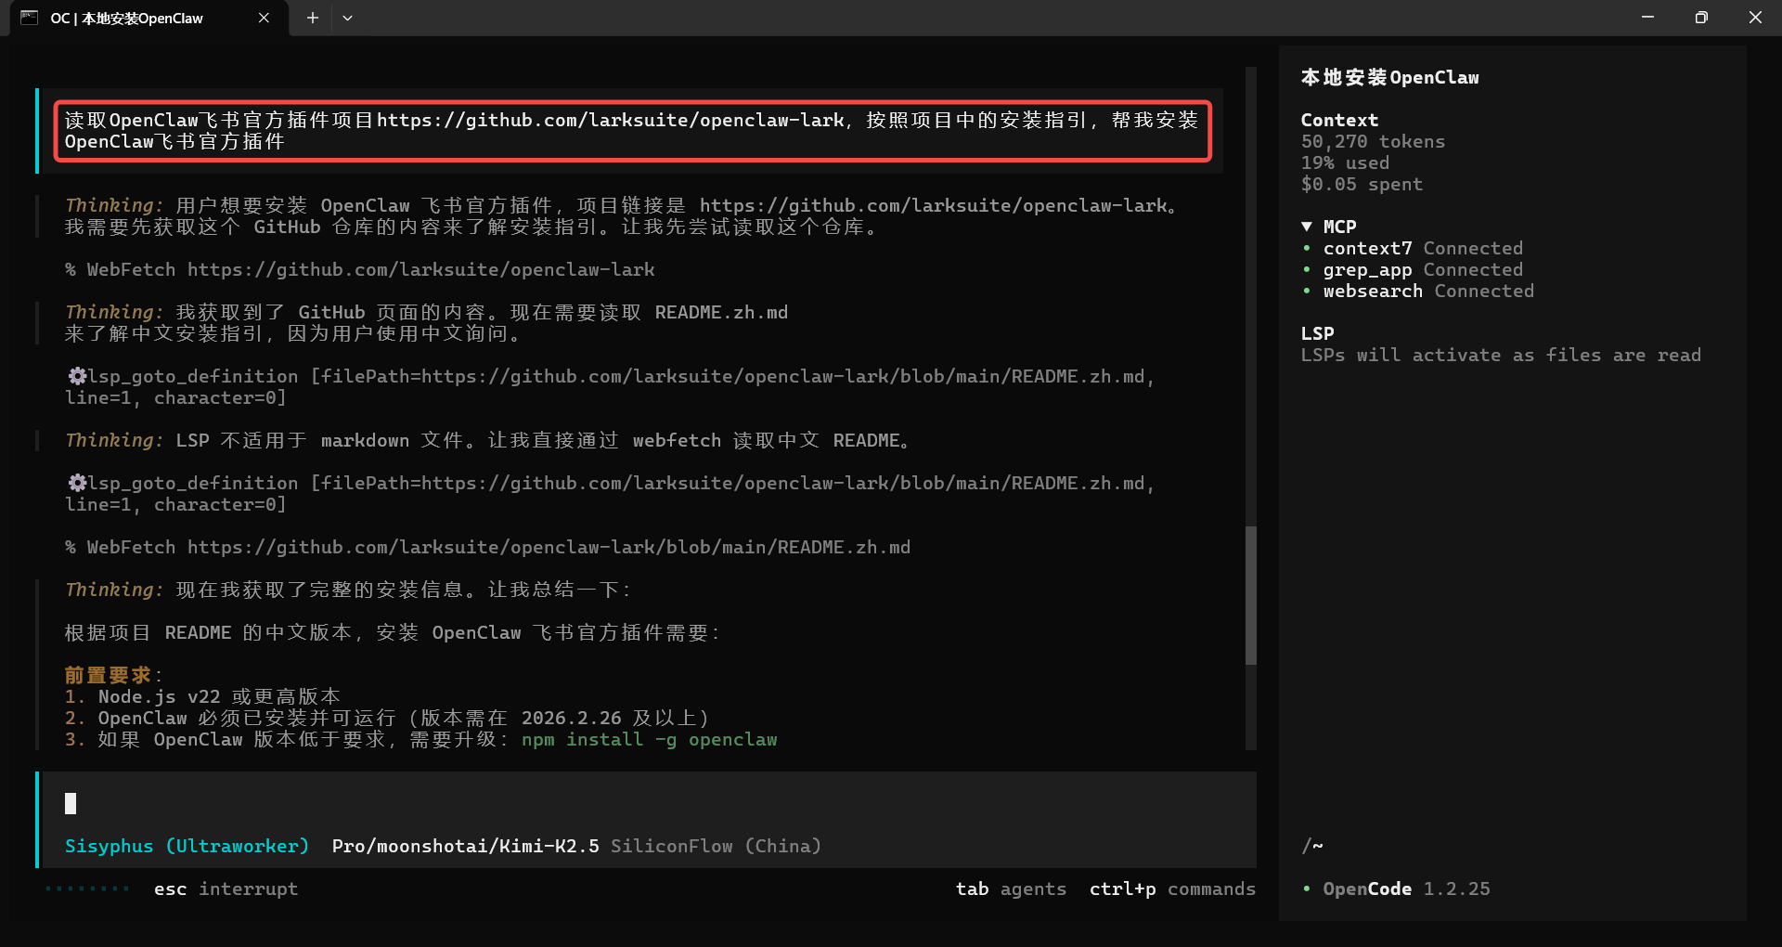Click the context7 green status dot
Viewport: 1782px width, 947px height.
(1307, 248)
